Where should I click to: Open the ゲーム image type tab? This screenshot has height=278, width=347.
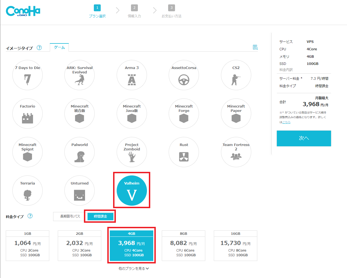pos(59,47)
